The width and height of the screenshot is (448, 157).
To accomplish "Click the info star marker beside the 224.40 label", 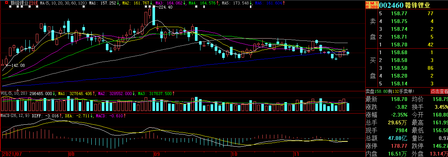I will click(154, 7).
